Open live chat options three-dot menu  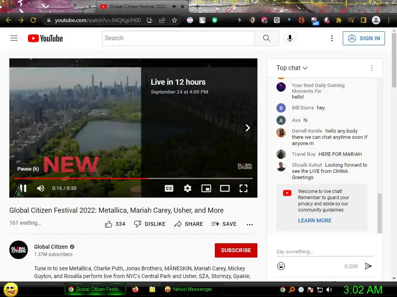pyautogui.click(x=372, y=68)
